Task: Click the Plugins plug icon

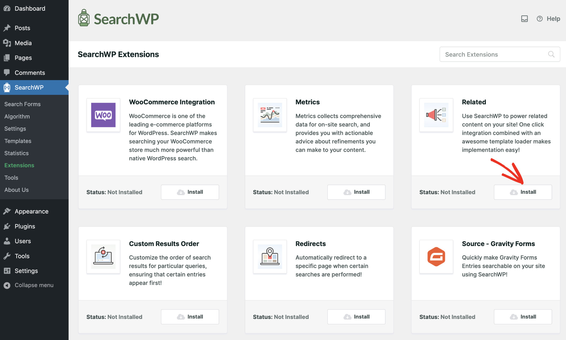Action: pyautogui.click(x=7, y=226)
